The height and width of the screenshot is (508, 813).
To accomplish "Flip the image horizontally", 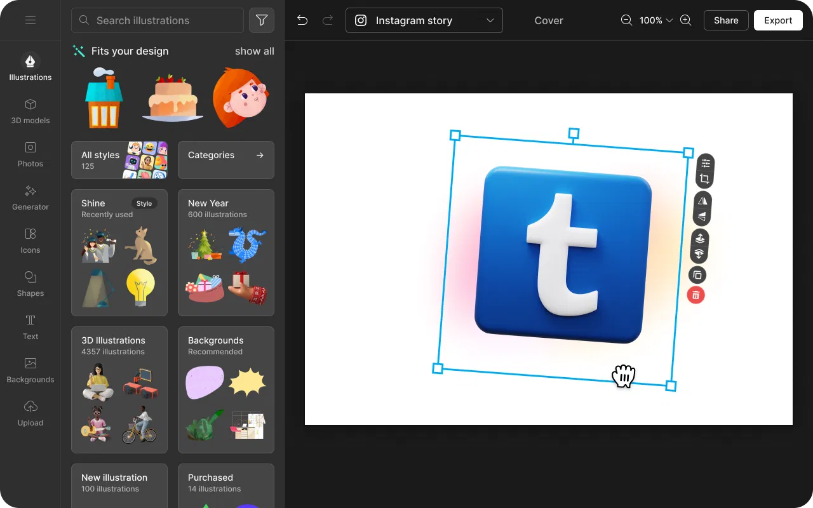I will (x=702, y=201).
